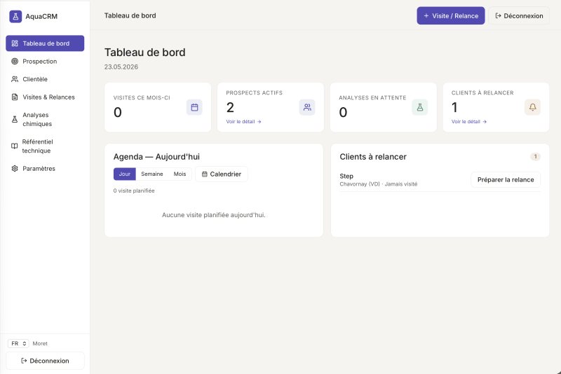Screen dimensions: 561x374
Task: Open the Prospection section
Action: pos(45,62)
